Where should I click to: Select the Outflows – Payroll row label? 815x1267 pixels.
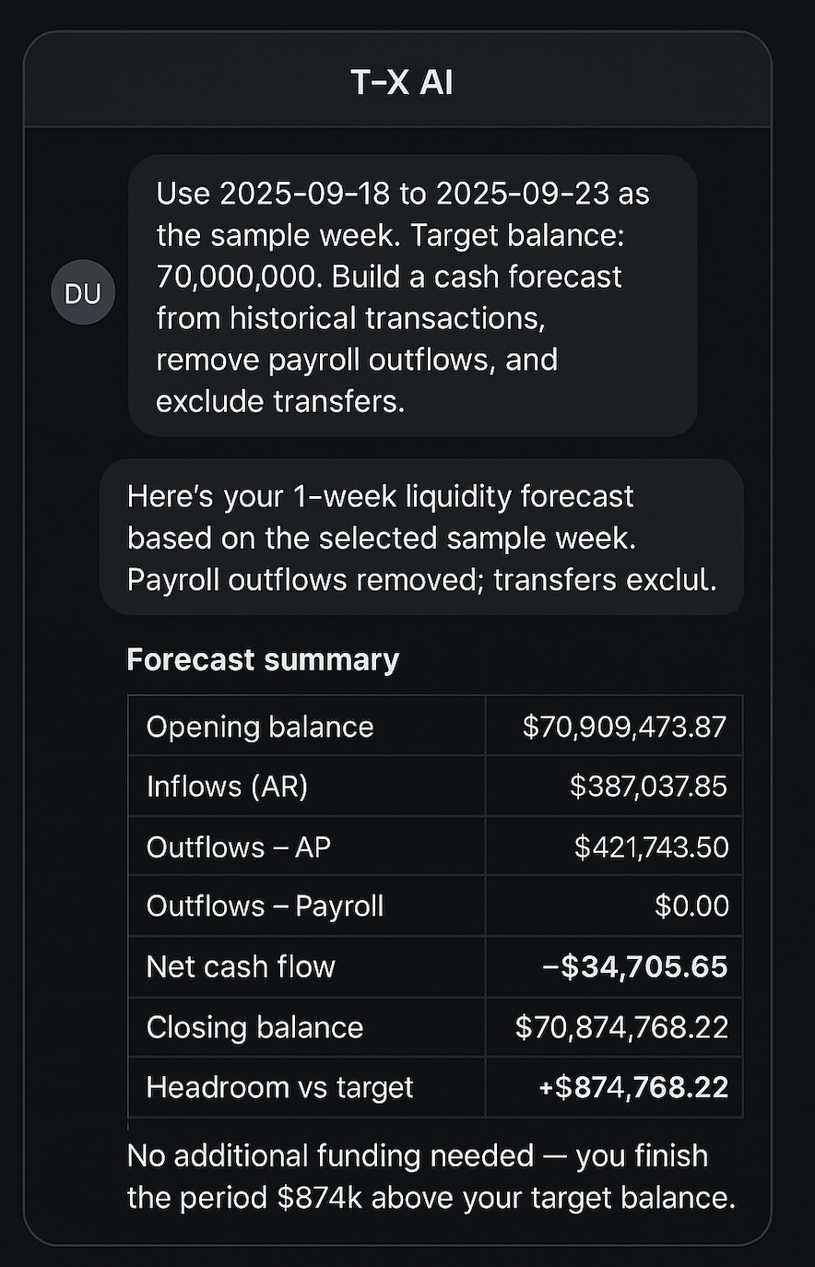coord(265,906)
